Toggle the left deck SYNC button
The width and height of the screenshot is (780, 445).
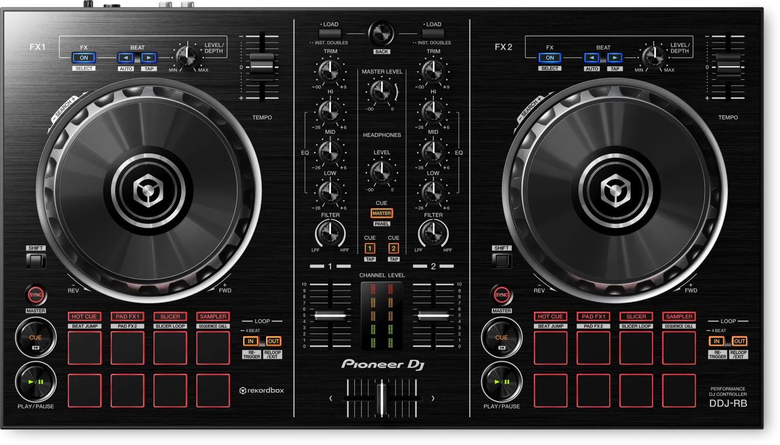pyautogui.click(x=36, y=295)
